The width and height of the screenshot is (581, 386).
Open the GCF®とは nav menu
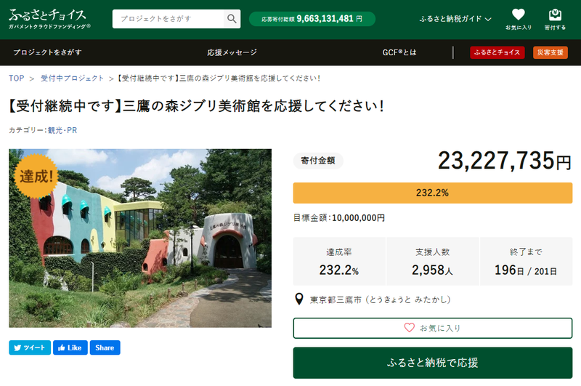click(399, 52)
